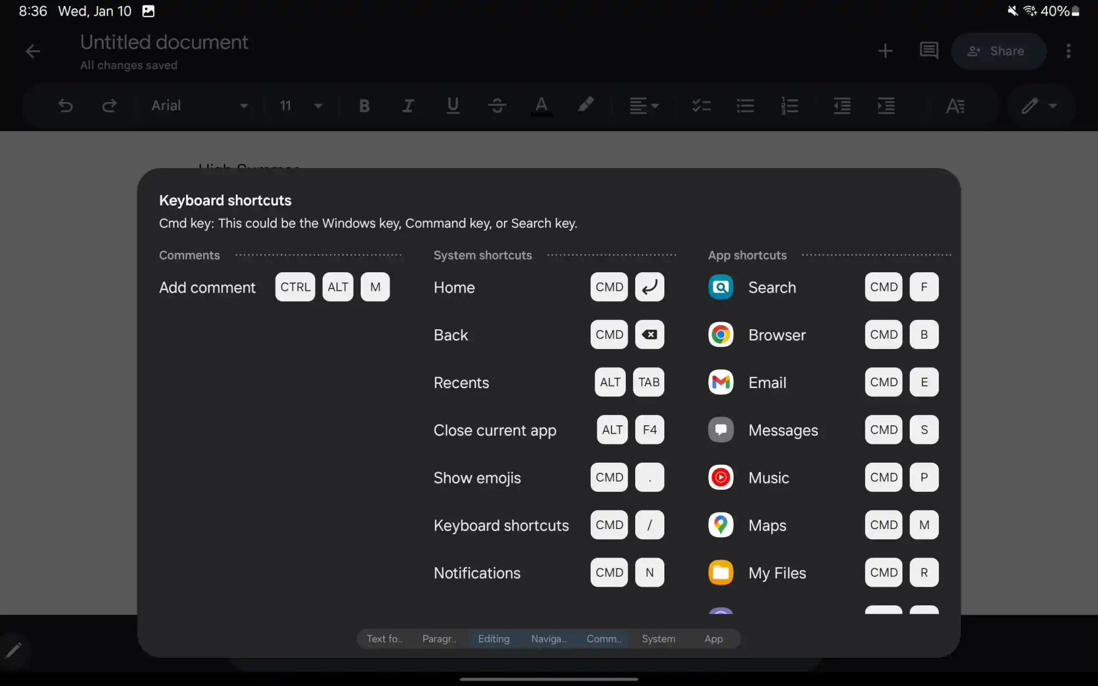Click the Underline formatting icon
Image resolution: width=1098 pixels, height=686 pixels.
[452, 104]
